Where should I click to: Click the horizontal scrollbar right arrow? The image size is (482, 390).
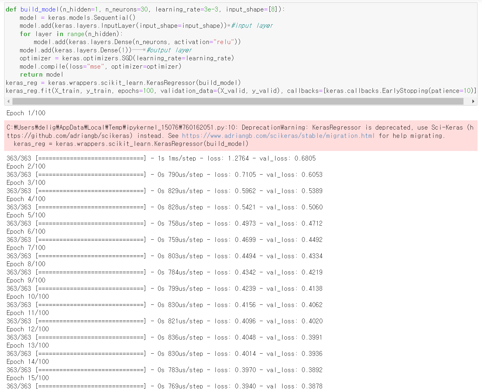pos(473,101)
